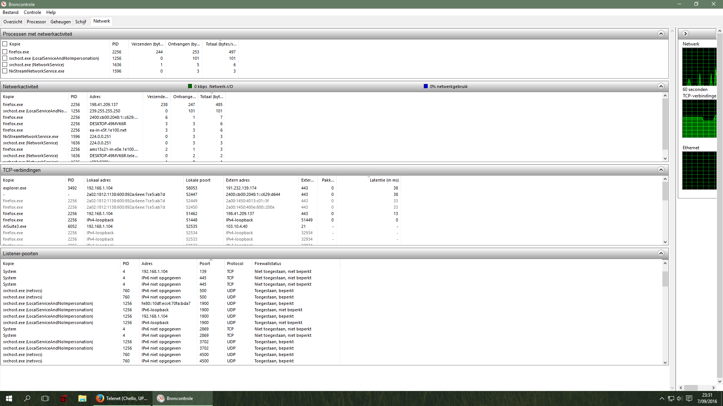Click the taskbar search icon
Viewport: 723px width, 406px height.
(x=27, y=398)
